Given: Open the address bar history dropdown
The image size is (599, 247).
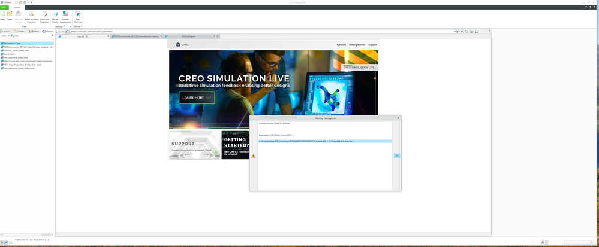Looking at the screenshot, I should click(455, 31).
